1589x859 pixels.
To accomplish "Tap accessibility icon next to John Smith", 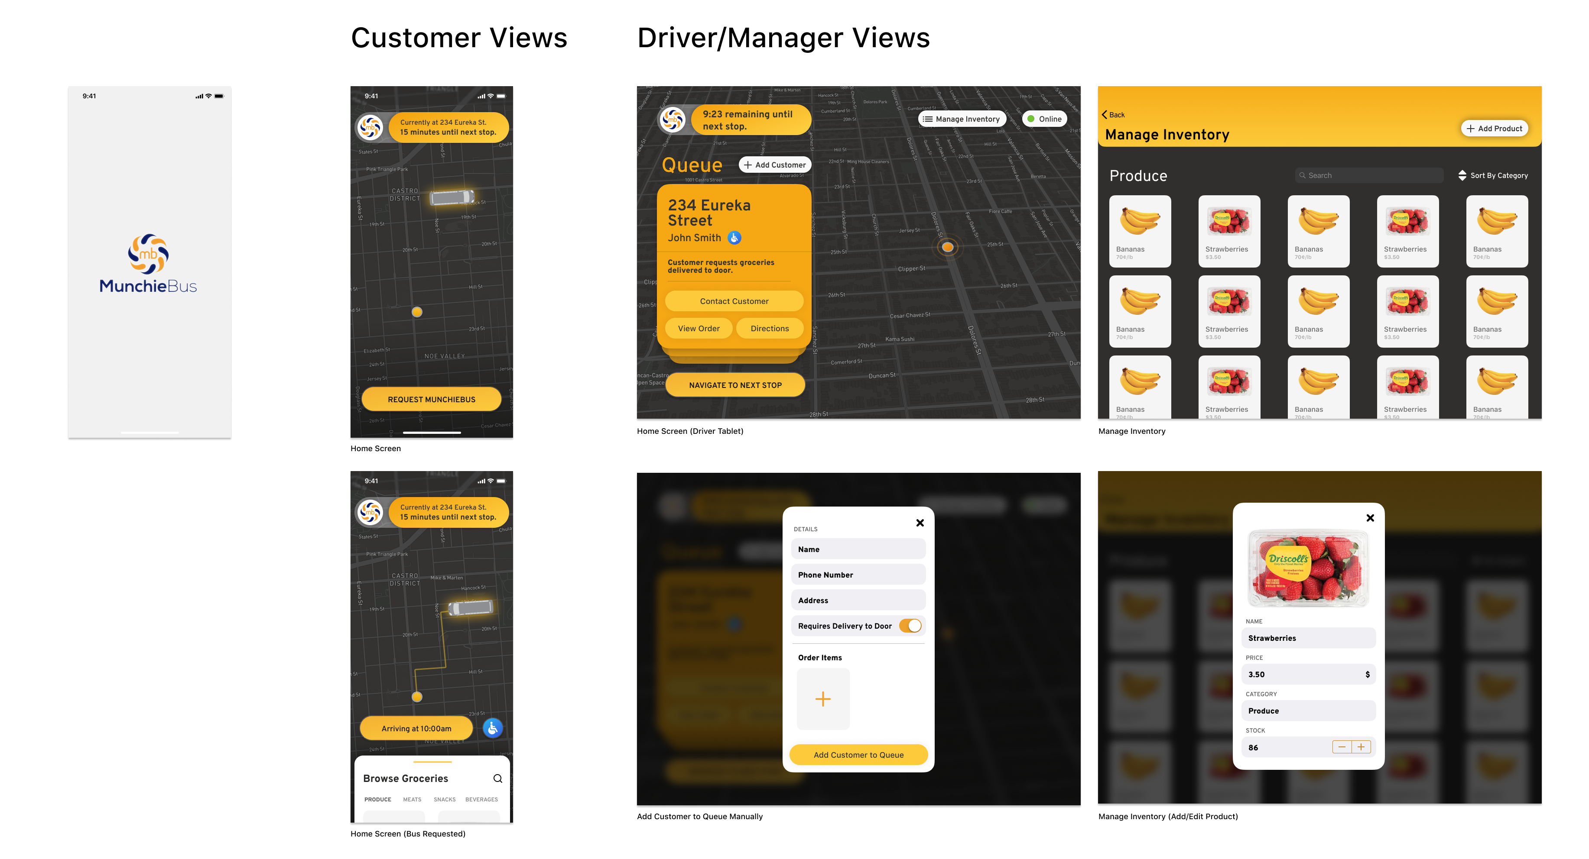I will [734, 238].
